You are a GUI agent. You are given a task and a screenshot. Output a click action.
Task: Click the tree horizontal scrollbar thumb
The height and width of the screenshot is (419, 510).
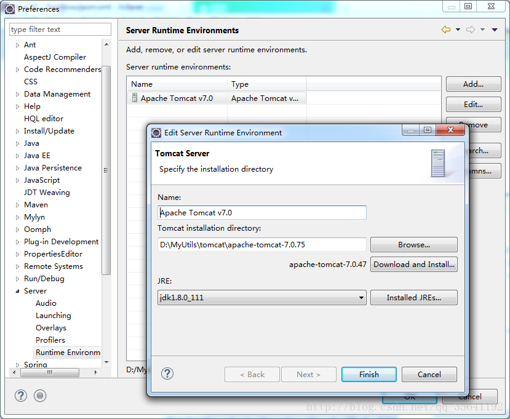click(49, 372)
